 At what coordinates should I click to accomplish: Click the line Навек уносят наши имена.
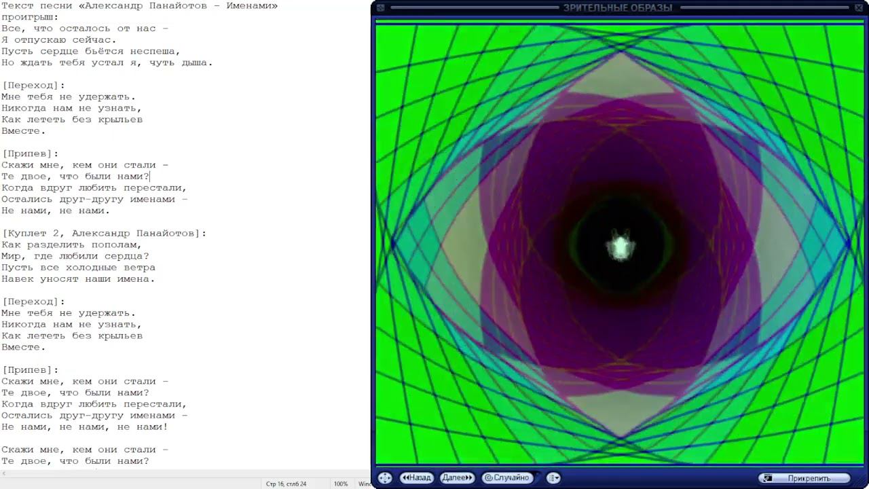pyautogui.click(x=79, y=278)
